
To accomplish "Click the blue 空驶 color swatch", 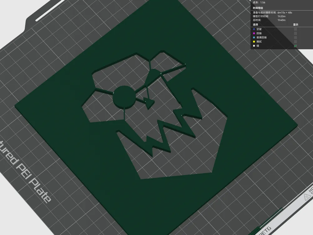I will coord(254,29).
